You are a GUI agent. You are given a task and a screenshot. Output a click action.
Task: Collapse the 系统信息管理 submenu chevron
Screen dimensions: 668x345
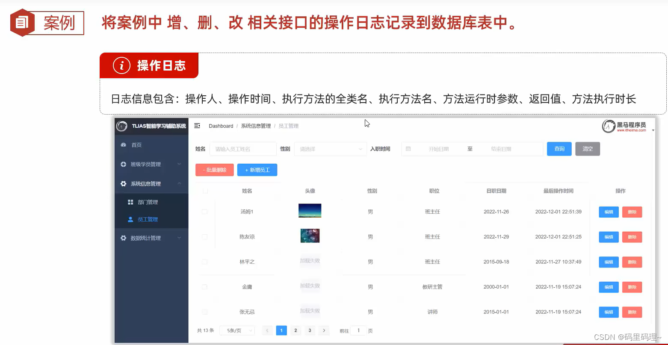coord(179,183)
